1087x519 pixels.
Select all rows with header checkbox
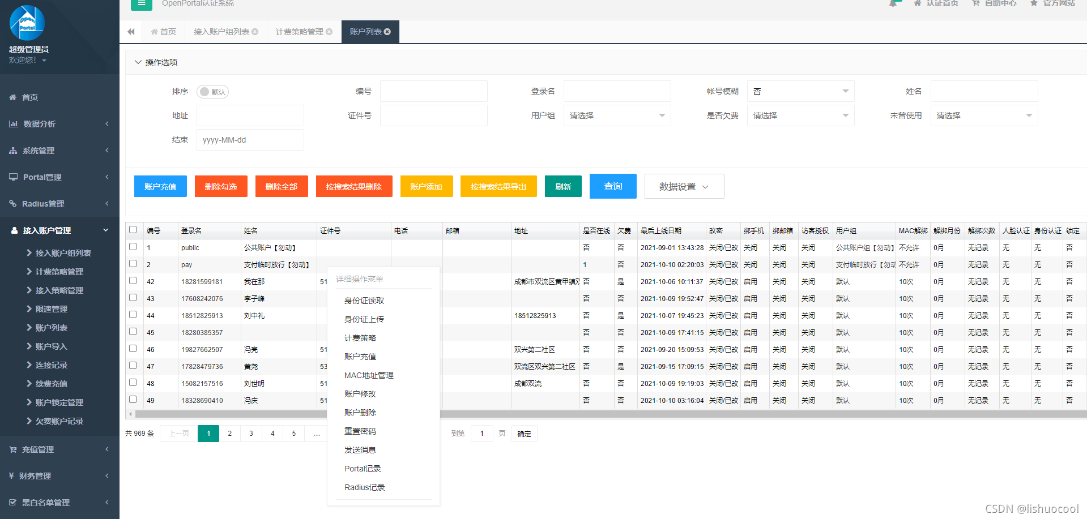133,230
